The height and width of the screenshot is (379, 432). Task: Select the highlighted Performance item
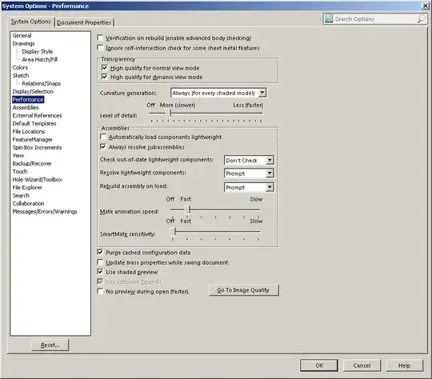point(28,99)
